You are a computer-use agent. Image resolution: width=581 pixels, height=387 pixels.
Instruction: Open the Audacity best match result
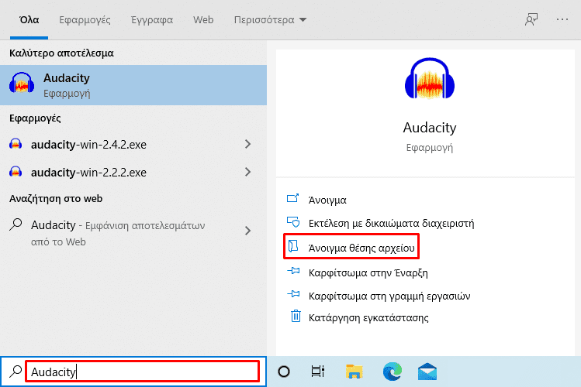[133, 85]
